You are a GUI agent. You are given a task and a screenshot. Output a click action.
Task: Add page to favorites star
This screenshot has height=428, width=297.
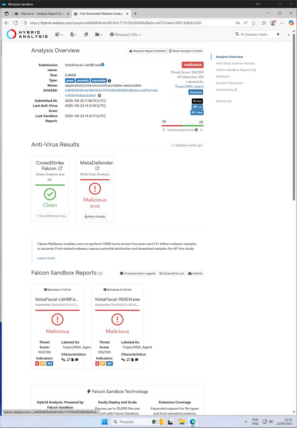254,23
